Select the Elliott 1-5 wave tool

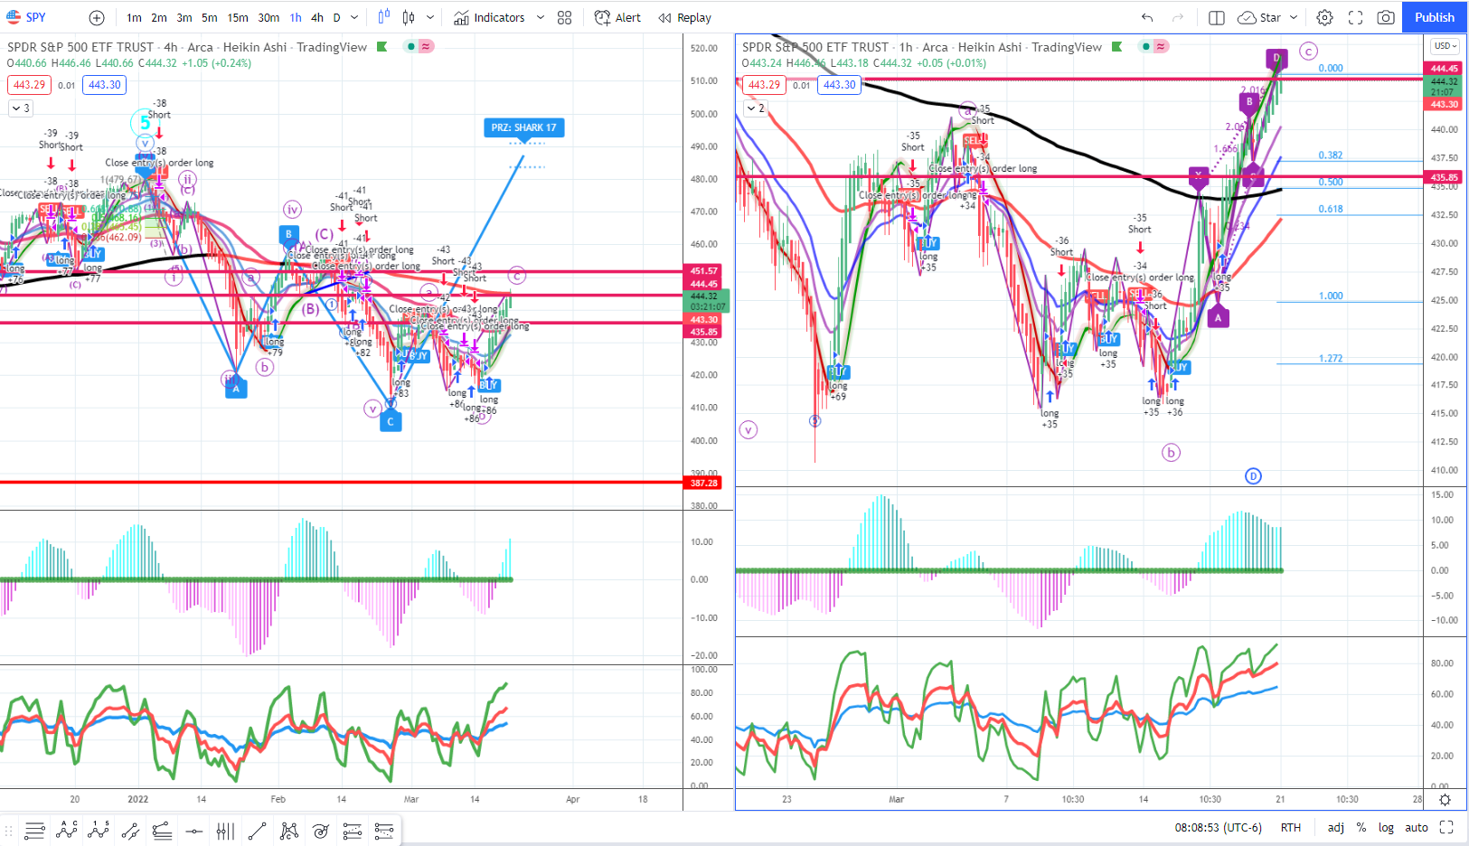pos(99,831)
